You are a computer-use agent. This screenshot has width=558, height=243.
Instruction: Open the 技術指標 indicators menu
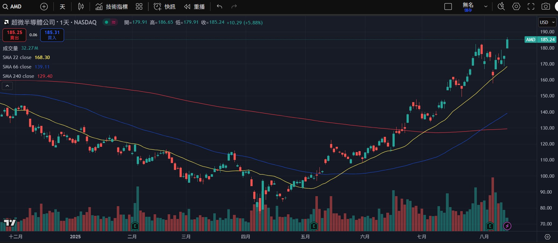[x=111, y=7]
